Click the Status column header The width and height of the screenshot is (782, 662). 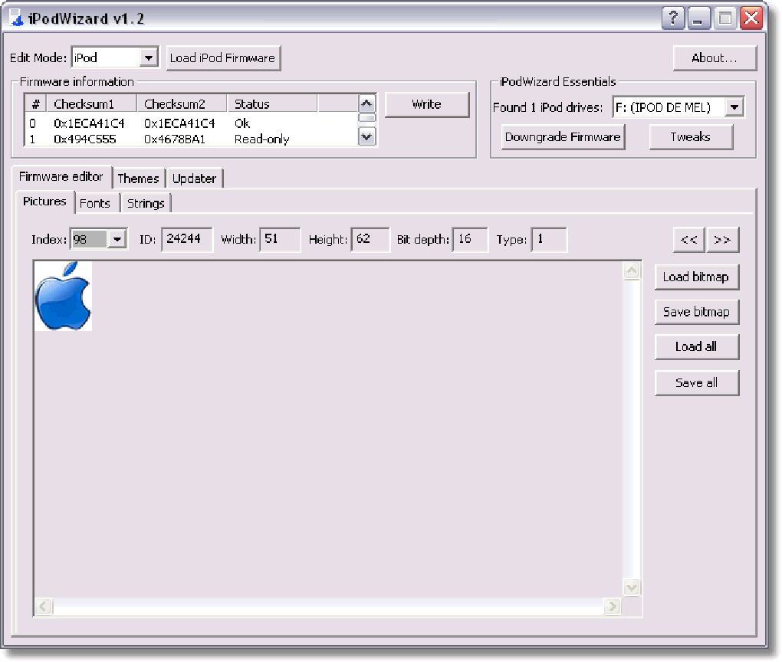(x=272, y=104)
